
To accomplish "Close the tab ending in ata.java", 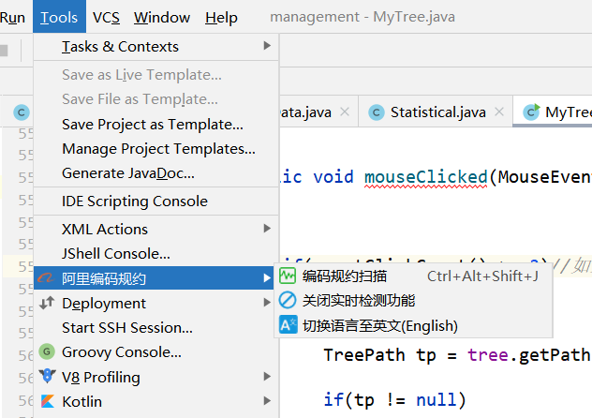I will point(345,112).
